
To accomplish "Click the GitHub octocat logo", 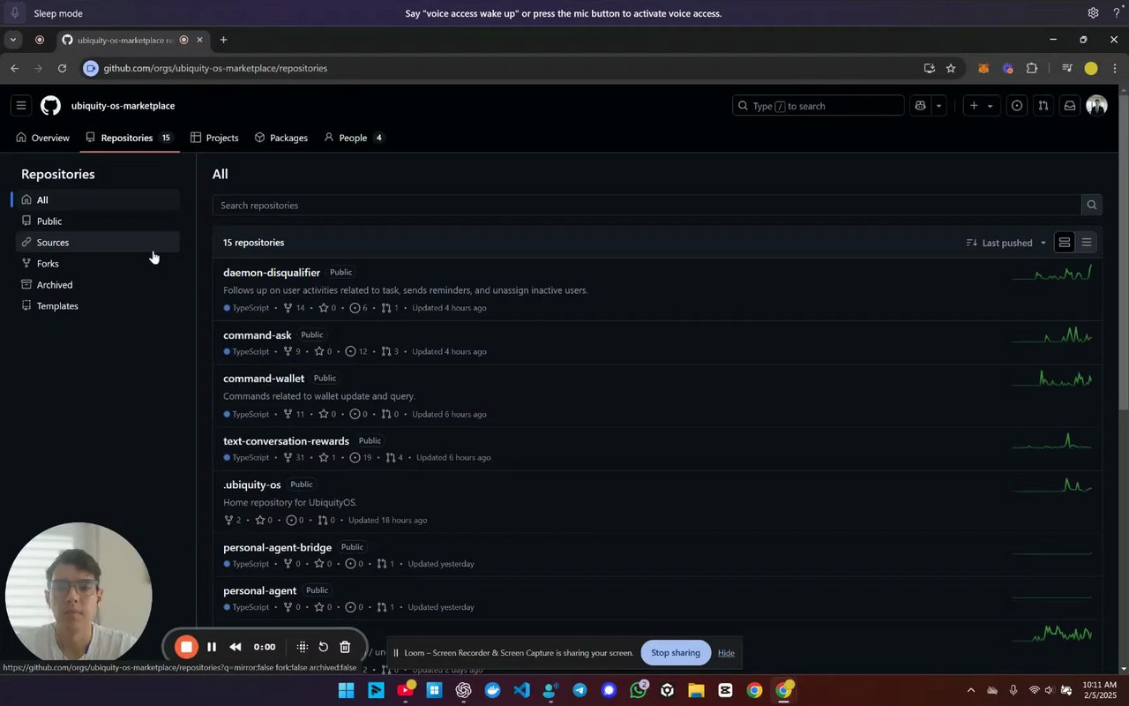I will point(50,106).
